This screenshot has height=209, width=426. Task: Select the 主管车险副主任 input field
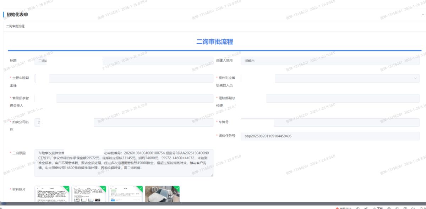point(131,78)
